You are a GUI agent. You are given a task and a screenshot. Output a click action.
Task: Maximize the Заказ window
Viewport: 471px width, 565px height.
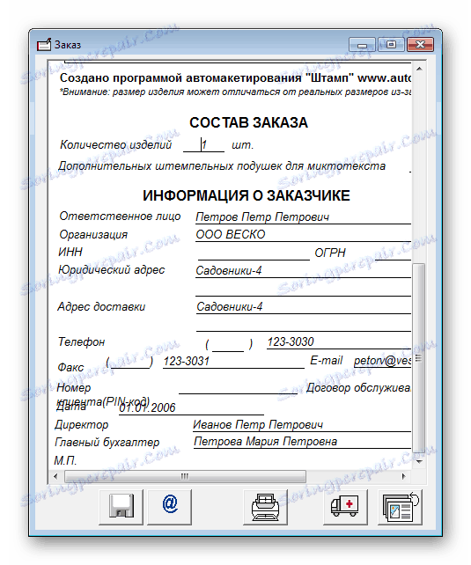pos(391,45)
